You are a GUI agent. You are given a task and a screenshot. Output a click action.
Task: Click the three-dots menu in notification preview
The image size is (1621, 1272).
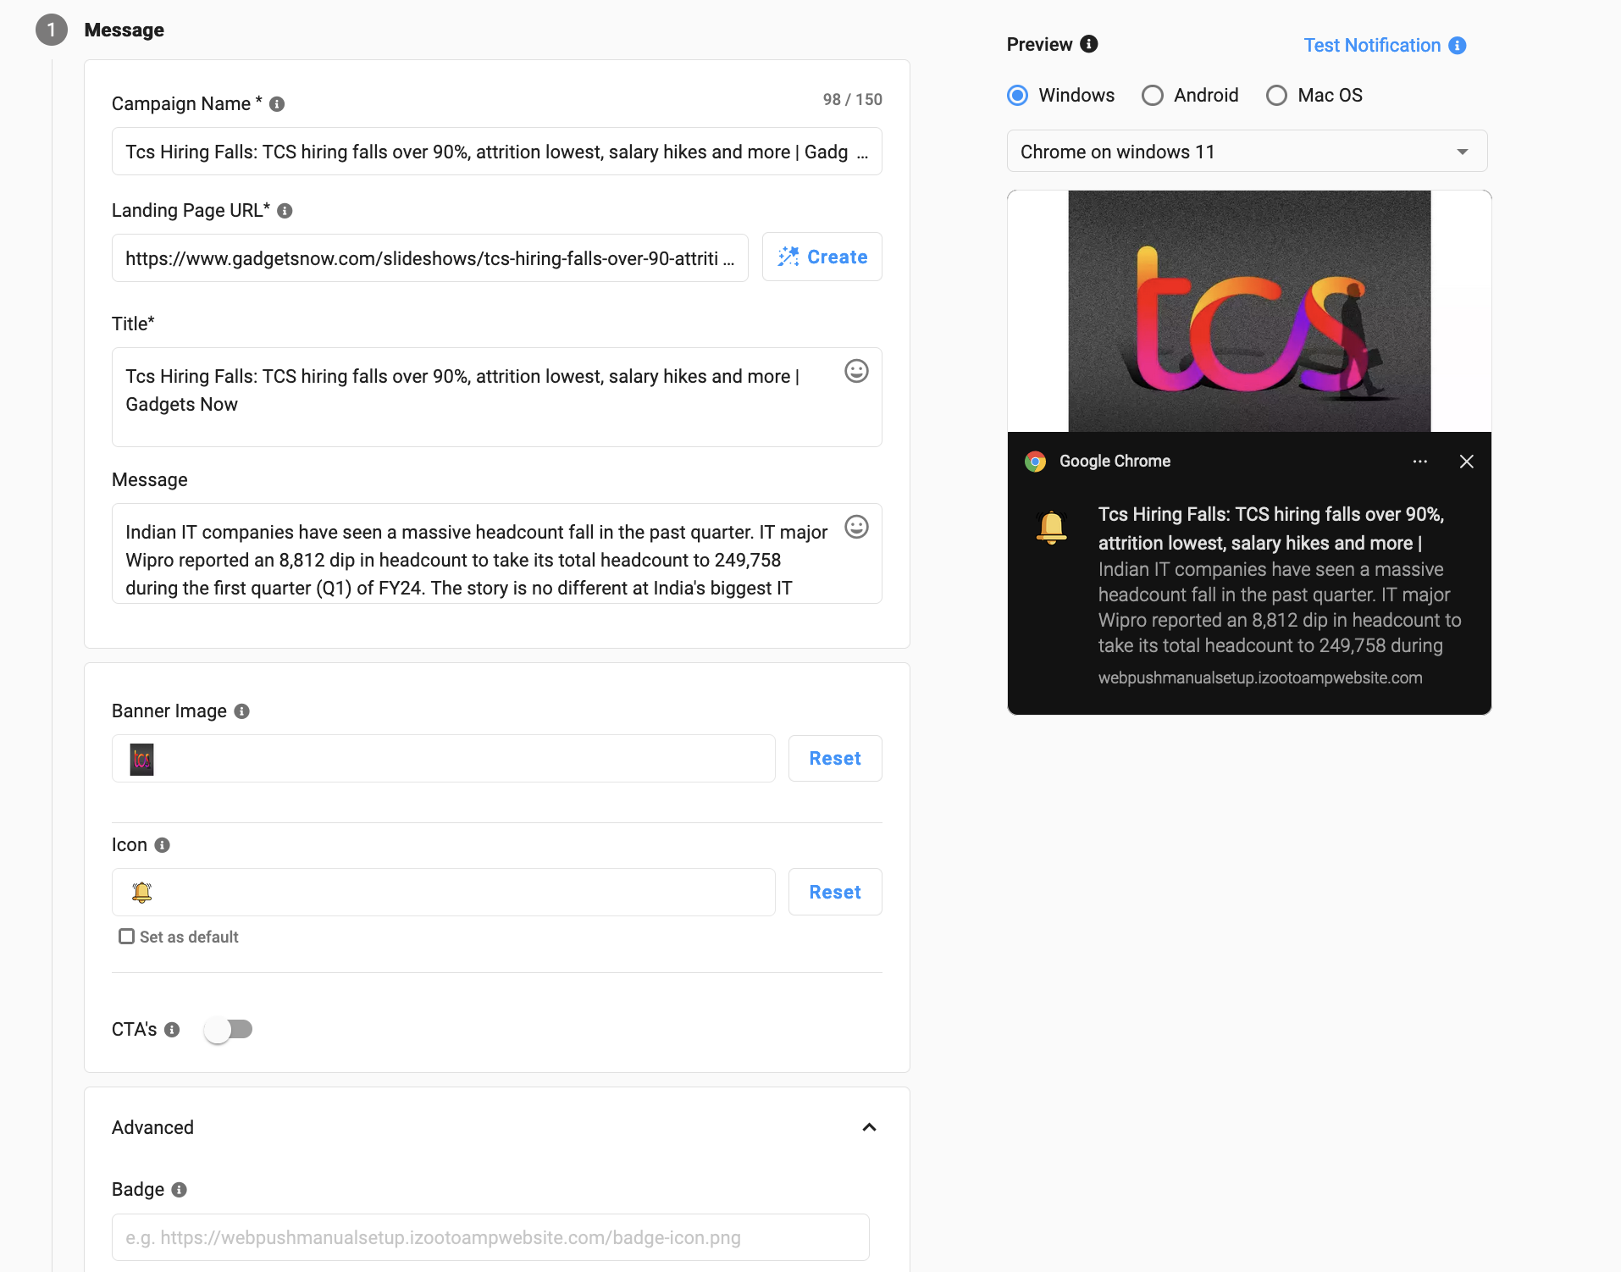pos(1420,462)
